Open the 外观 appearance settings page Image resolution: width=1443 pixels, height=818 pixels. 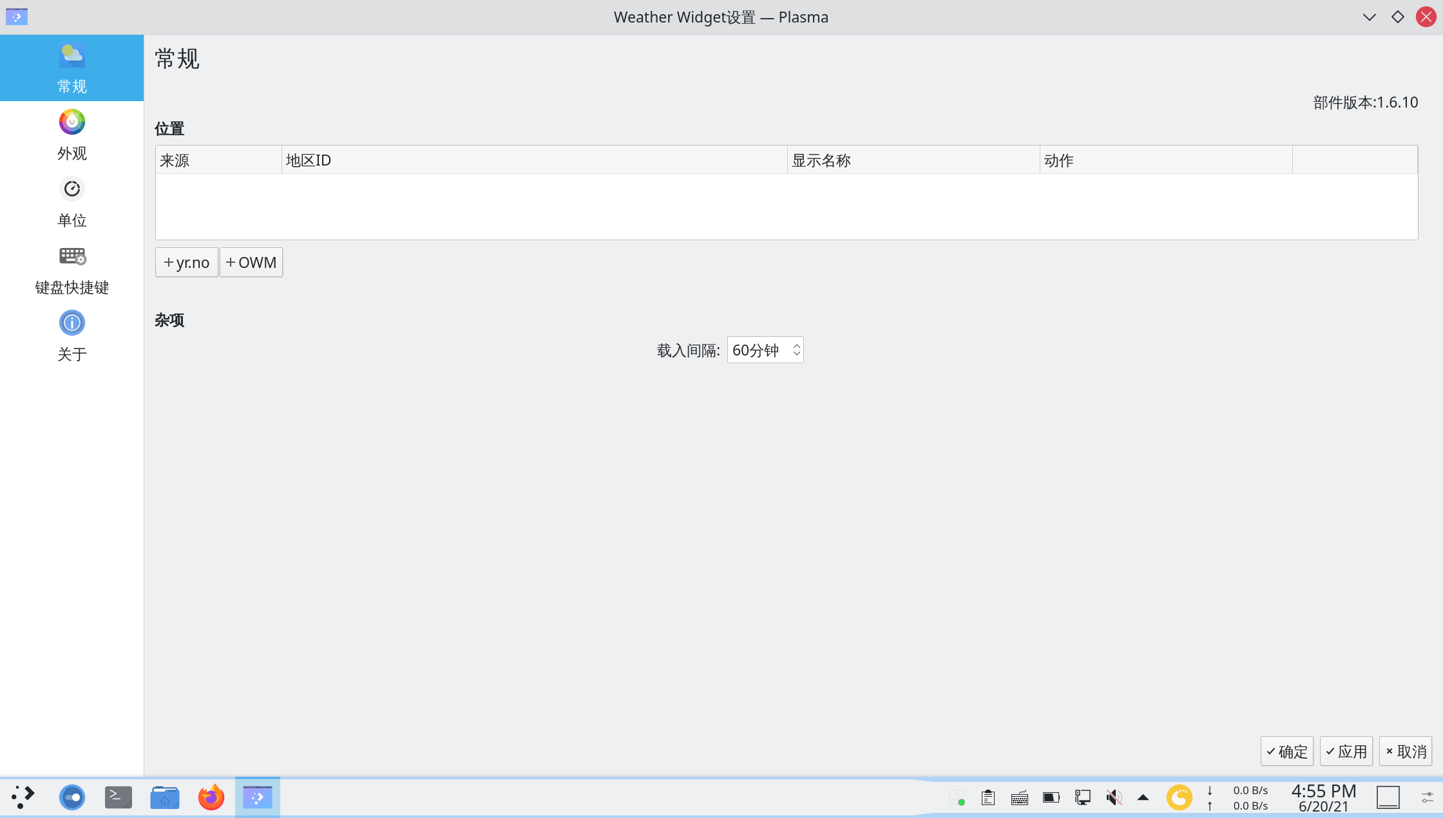(x=72, y=132)
